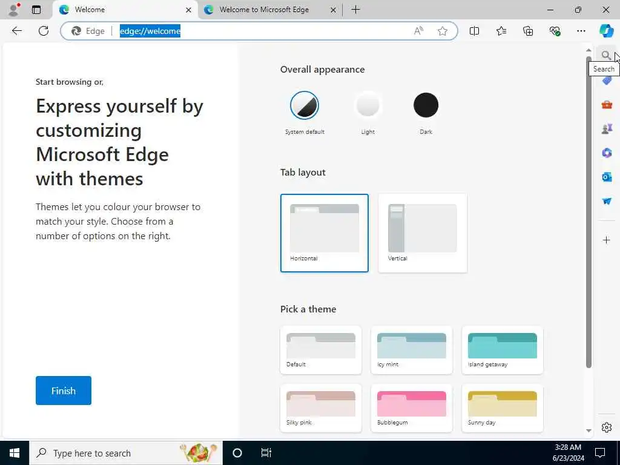Image resolution: width=620 pixels, height=465 pixels.
Task: Pick the Bubblegum theme
Action: click(x=411, y=408)
